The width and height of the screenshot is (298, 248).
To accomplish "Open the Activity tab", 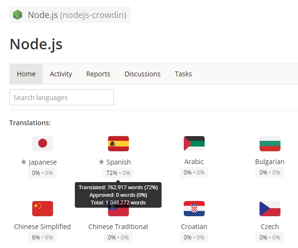I will (61, 74).
